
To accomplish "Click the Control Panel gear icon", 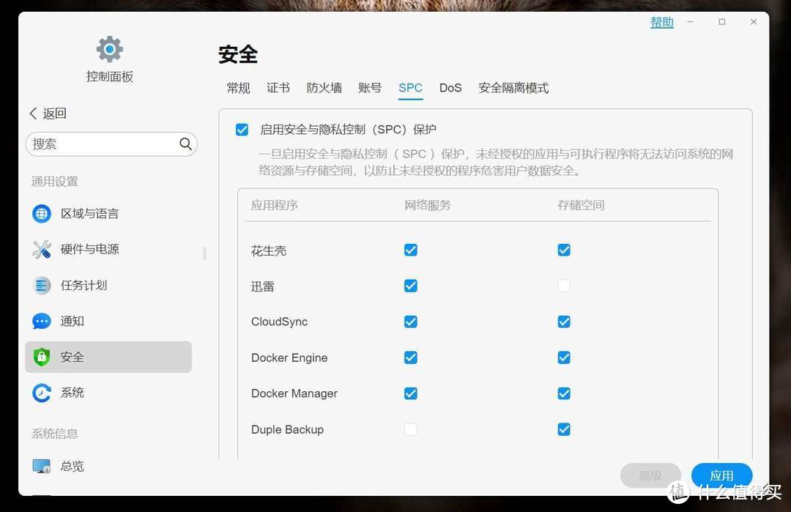I will point(109,49).
